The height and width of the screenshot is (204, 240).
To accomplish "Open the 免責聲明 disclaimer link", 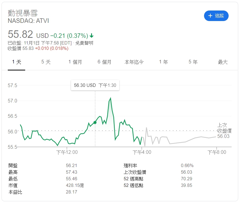I will 84,43.
